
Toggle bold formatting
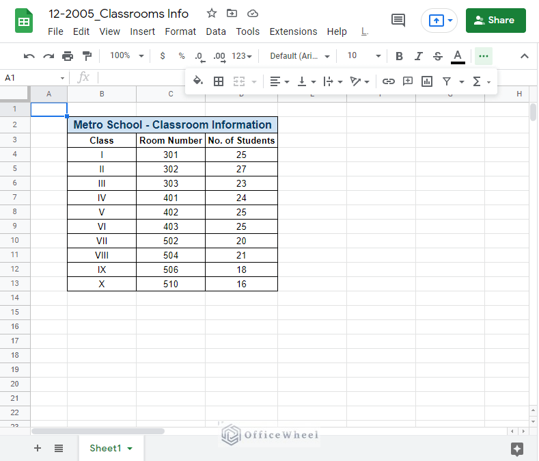click(x=399, y=56)
